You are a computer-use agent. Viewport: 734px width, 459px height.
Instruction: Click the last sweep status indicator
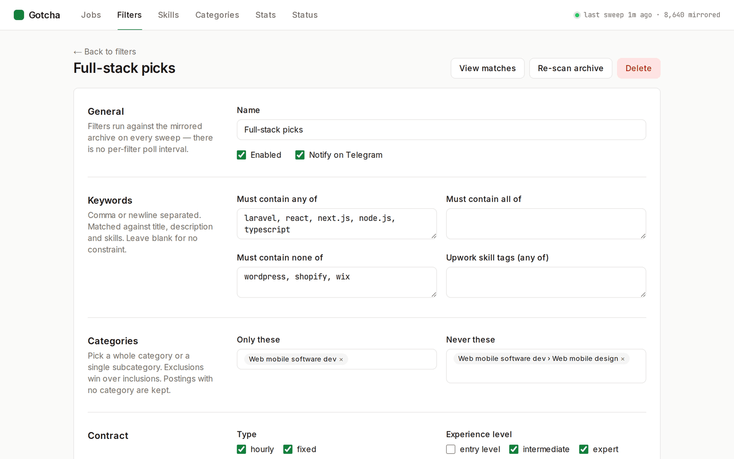(647, 15)
